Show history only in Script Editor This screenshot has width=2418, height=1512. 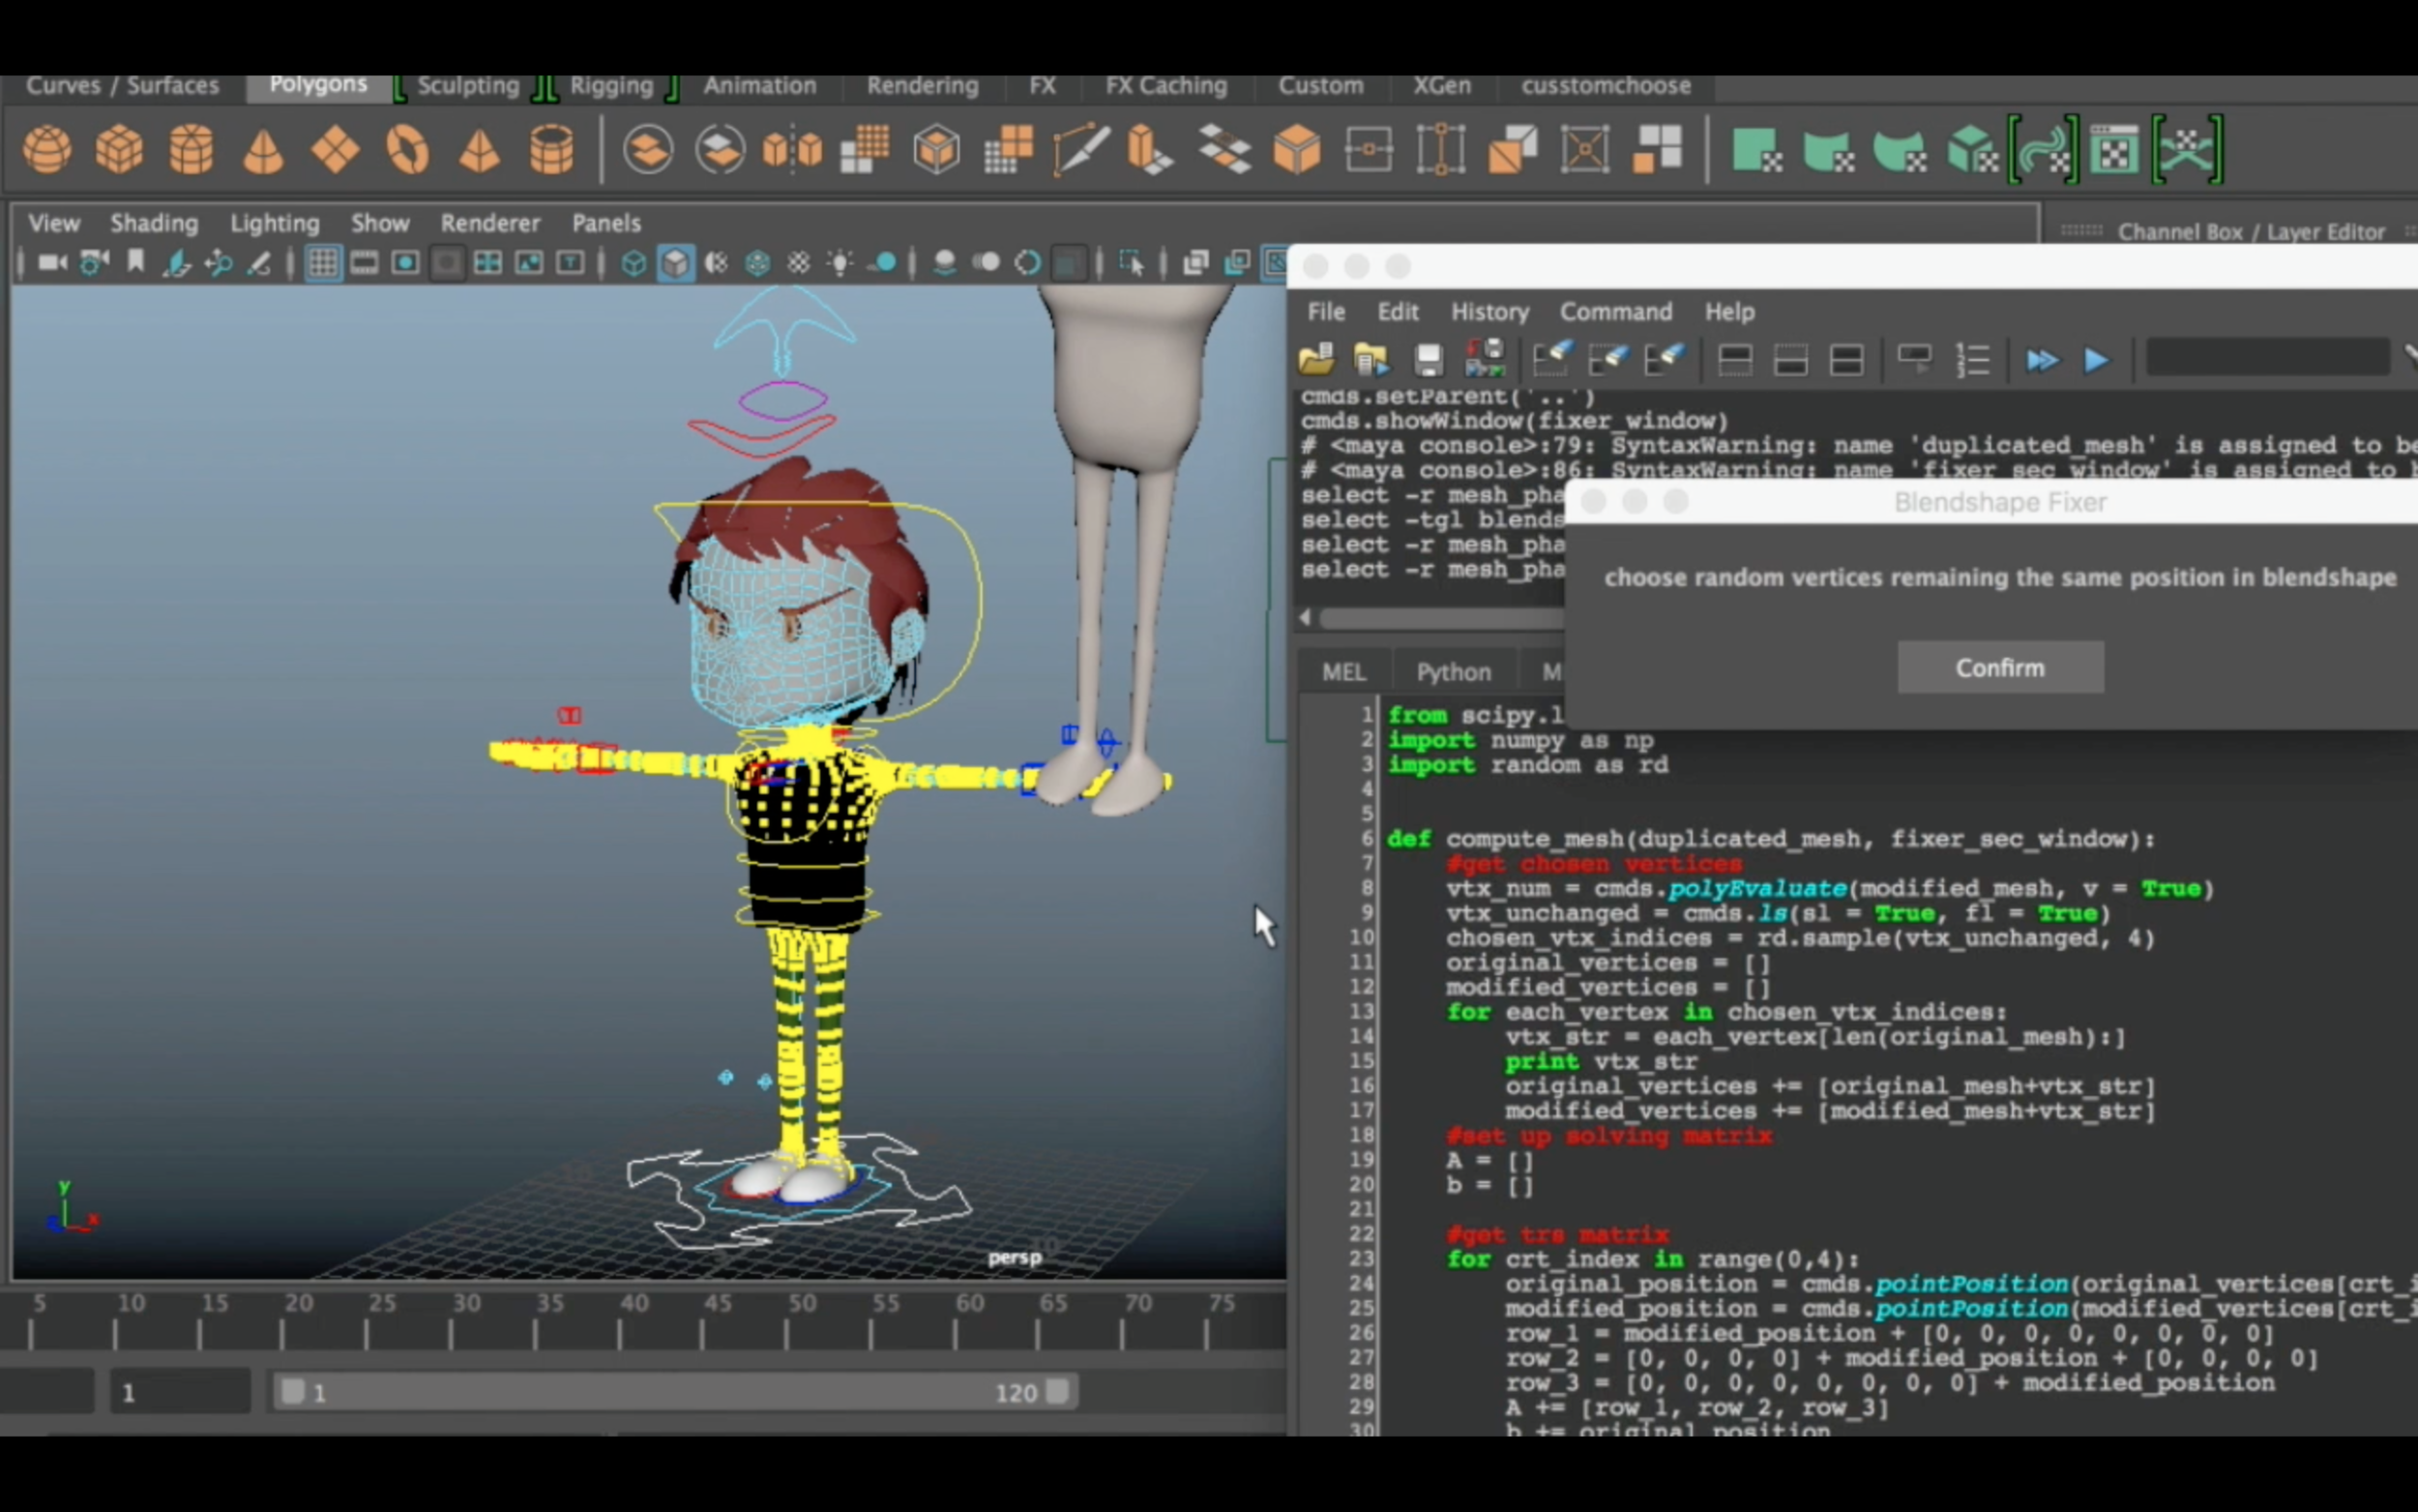1734,359
